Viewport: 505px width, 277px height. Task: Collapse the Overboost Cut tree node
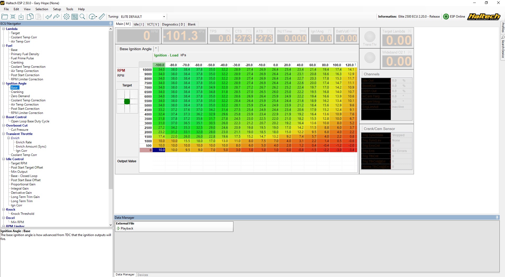[x=4, y=126]
